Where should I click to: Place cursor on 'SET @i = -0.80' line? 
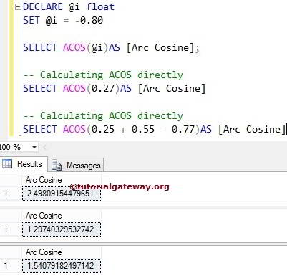pyautogui.click(x=63, y=20)
